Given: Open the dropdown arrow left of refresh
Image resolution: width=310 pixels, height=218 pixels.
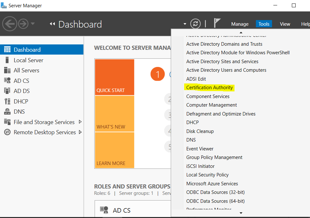Looking at the screenshot, I should point(185,24).
